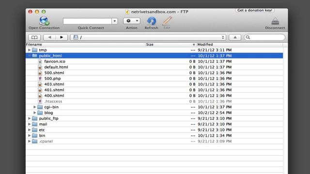The width and height of the screenshot is (310, 174).
Task: Click the etc folder icon
Action: coord(34,130)
